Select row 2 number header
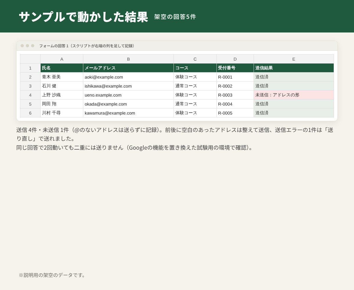This screenshot has height=290, width=354. pyautogui.click(x=30, y=77)
